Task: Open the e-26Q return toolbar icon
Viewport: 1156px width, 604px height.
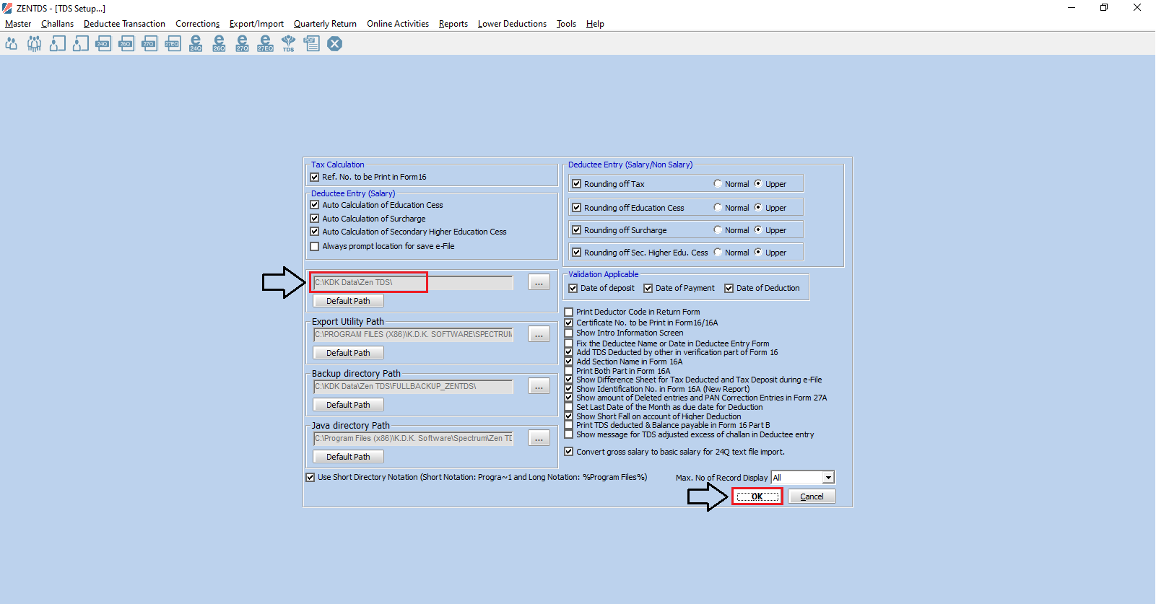Action: 219,43
